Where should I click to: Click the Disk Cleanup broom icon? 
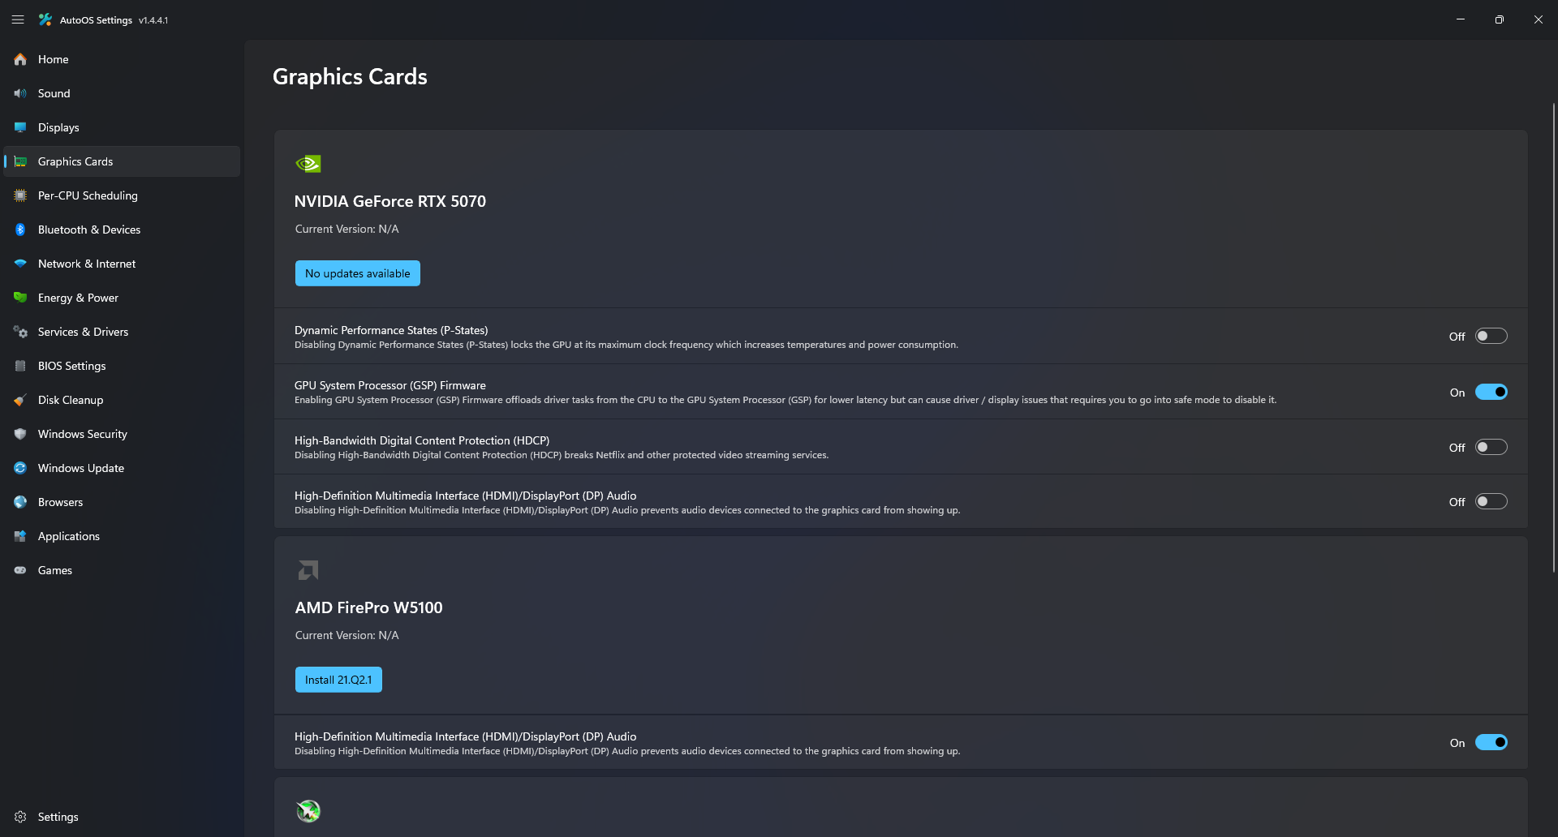[x=20, y=400]
